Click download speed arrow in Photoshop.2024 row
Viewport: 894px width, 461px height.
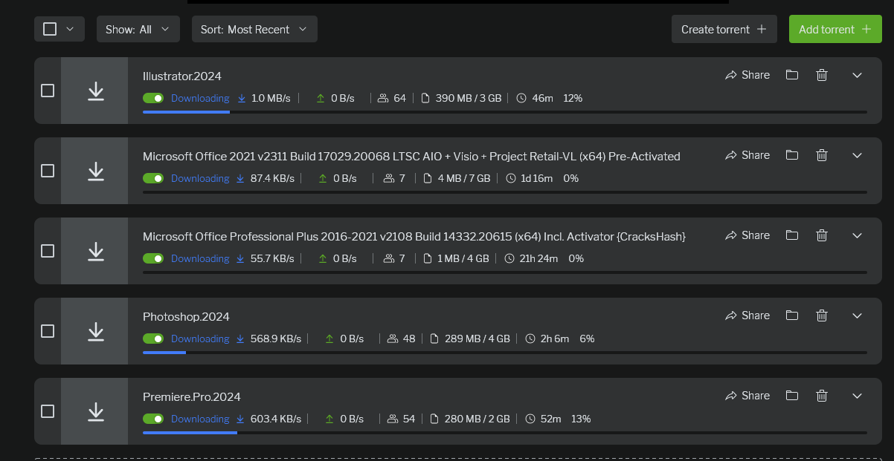coord(240,339)
